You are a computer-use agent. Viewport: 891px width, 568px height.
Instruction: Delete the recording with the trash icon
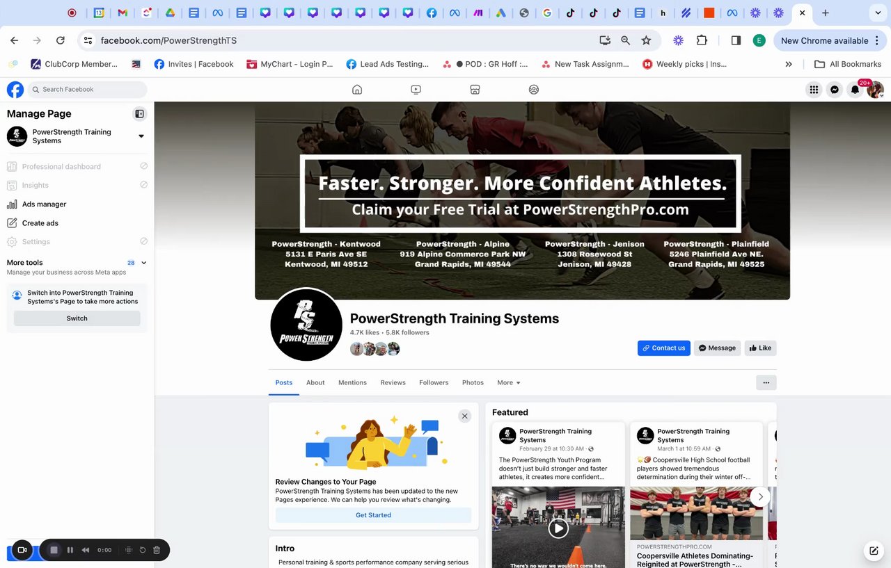[157, 550]
